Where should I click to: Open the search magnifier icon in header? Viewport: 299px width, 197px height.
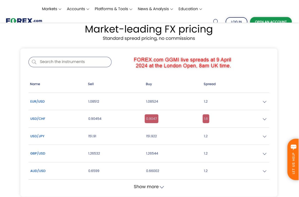point(216,21)
